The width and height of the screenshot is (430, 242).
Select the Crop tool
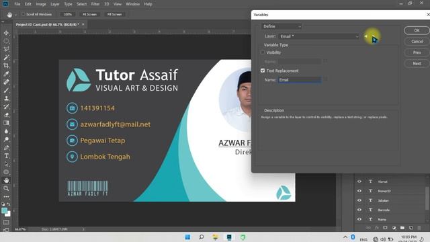[6, 66]
